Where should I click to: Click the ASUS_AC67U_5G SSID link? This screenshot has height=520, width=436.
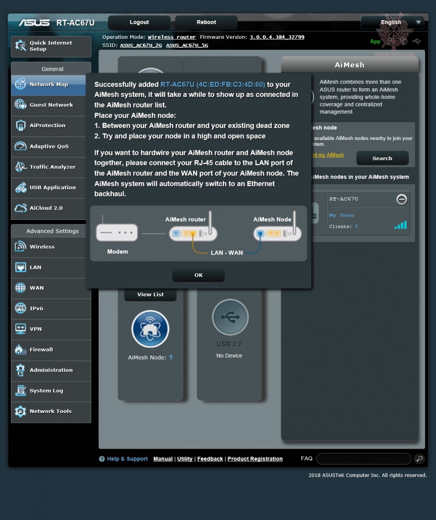(x=187, y=45)
